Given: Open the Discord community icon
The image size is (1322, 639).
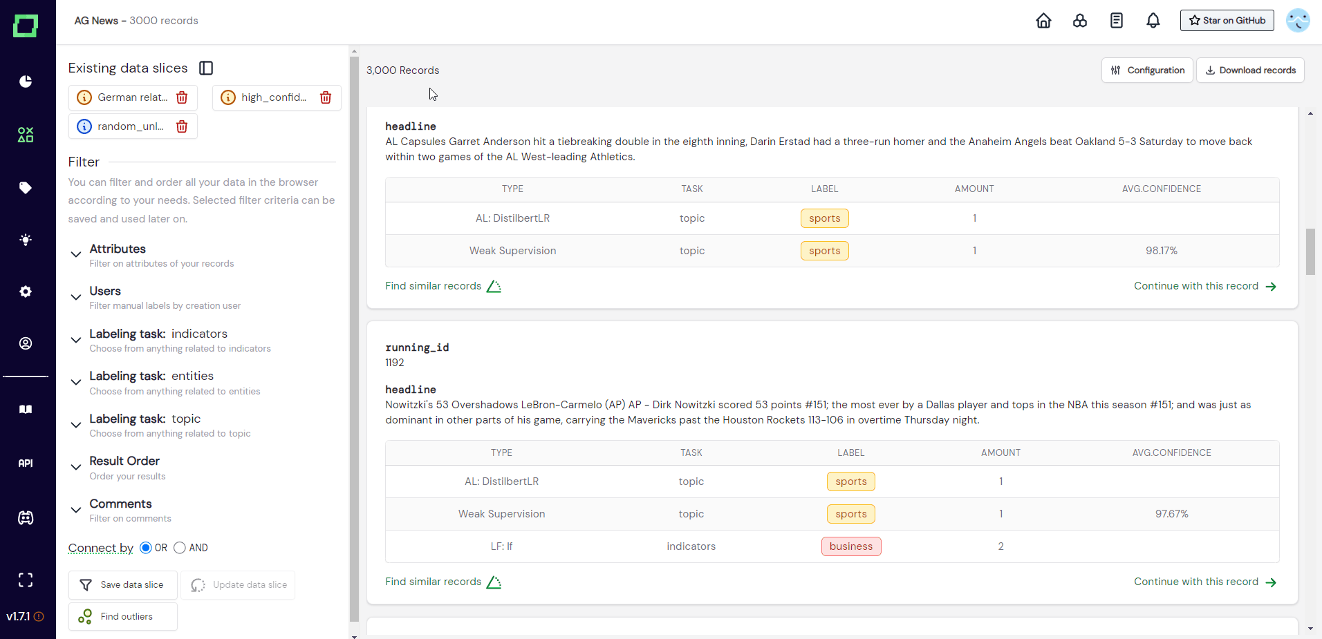Looking at the screenshot, I should click(26, 517).
